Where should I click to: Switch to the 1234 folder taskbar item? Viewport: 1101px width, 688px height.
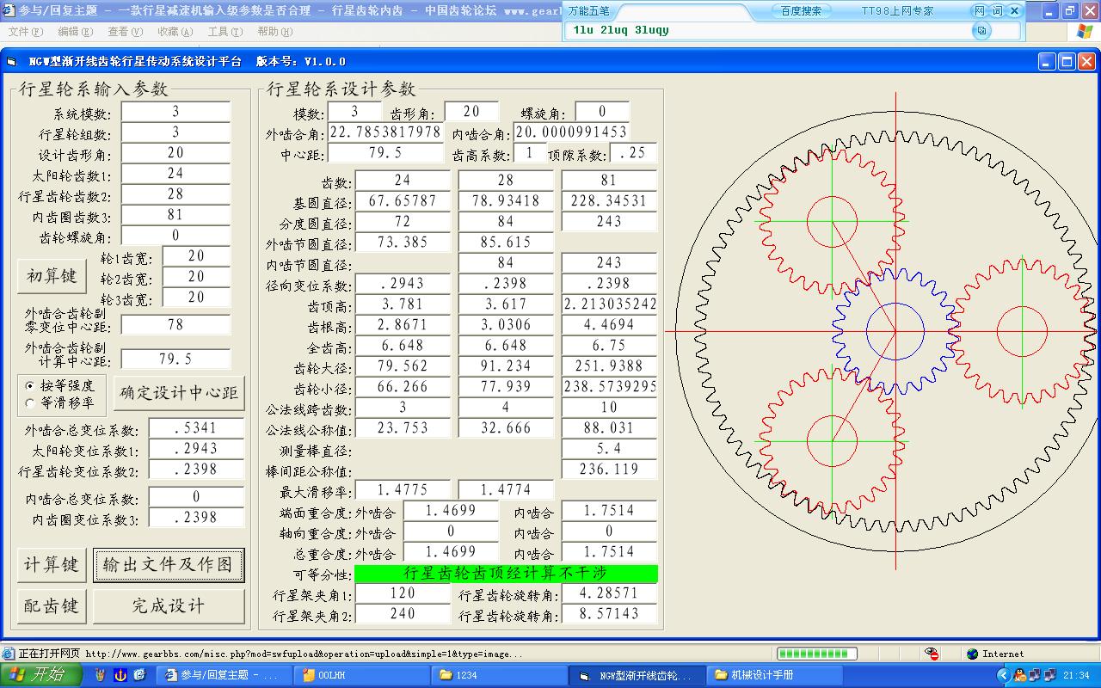(x=501, y=675)
